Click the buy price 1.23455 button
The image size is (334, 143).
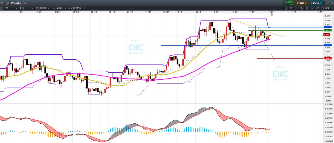(316, 3)
